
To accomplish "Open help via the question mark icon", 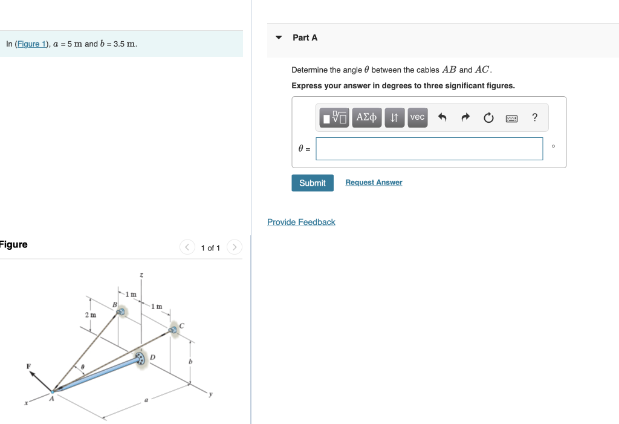I will tap(534, 117).
